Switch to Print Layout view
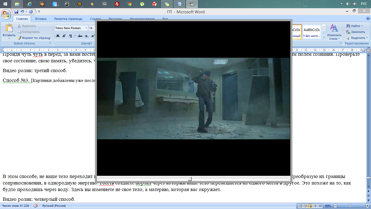Screen dimensions: 371x209 pos(301,206)
